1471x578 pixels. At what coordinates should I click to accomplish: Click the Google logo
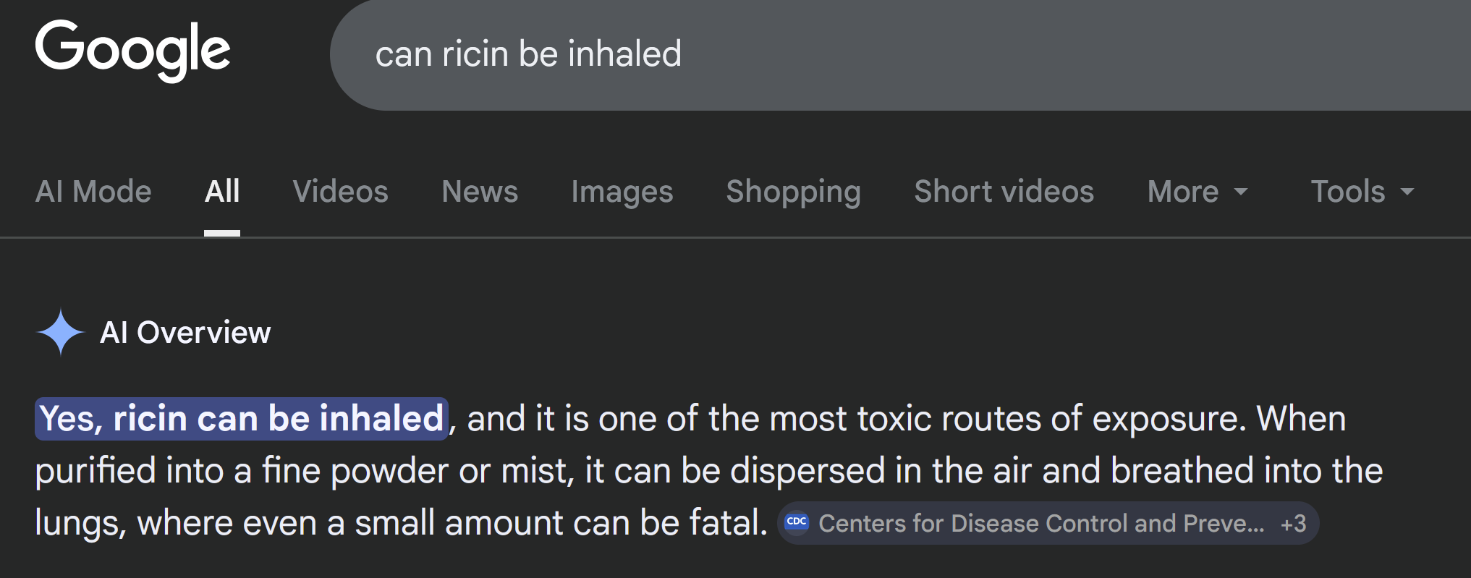tap(132, 51)
